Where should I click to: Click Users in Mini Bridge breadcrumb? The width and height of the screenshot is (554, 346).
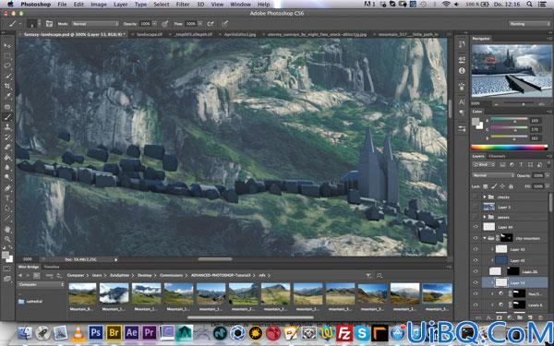97,275
